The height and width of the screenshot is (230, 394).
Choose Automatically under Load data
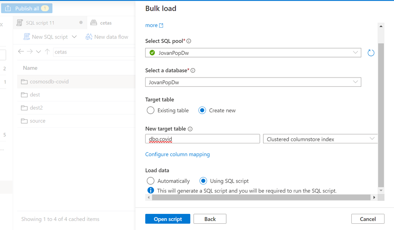point(150,181)
